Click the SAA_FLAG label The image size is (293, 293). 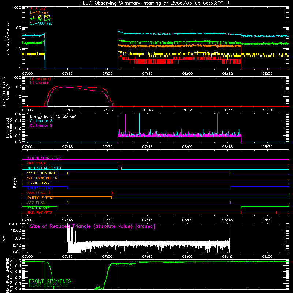(x=36, y=193)
